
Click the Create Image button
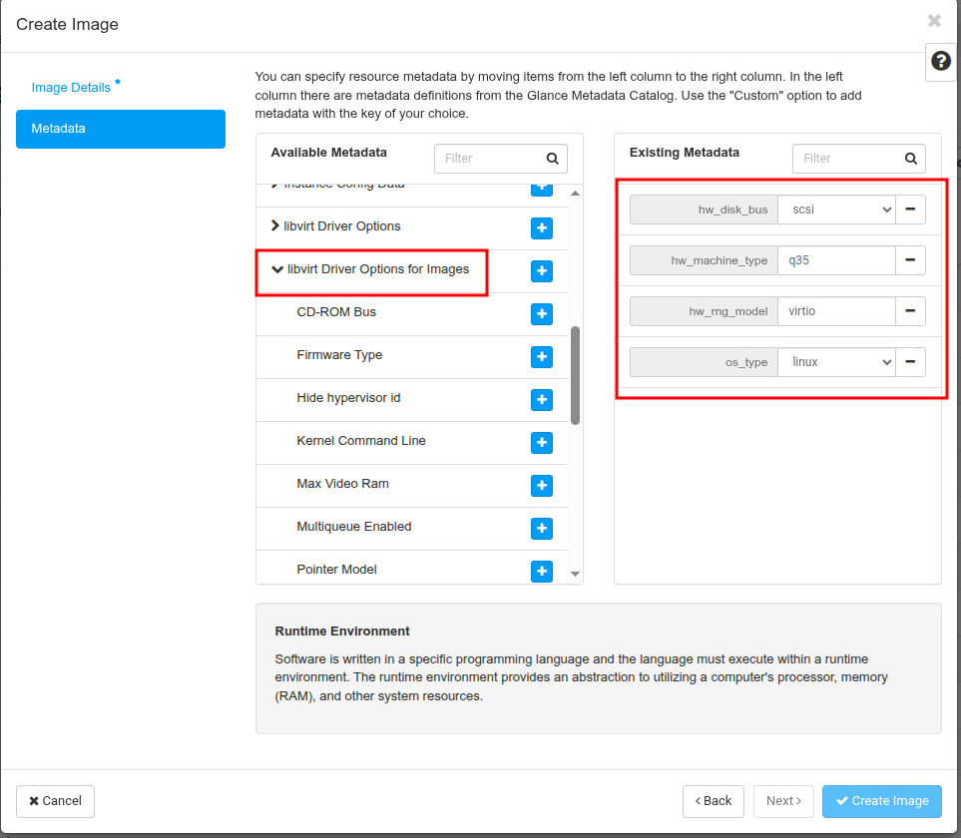pos(881,801)
